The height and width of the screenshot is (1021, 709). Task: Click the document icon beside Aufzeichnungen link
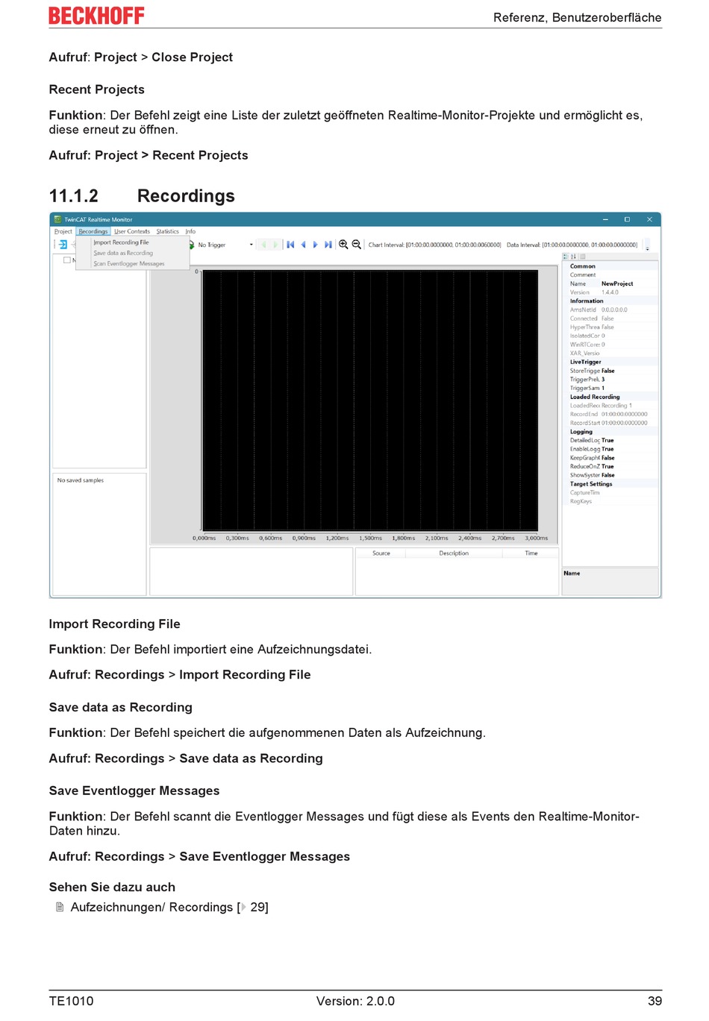pyautogui.click(x=60, y=907)
